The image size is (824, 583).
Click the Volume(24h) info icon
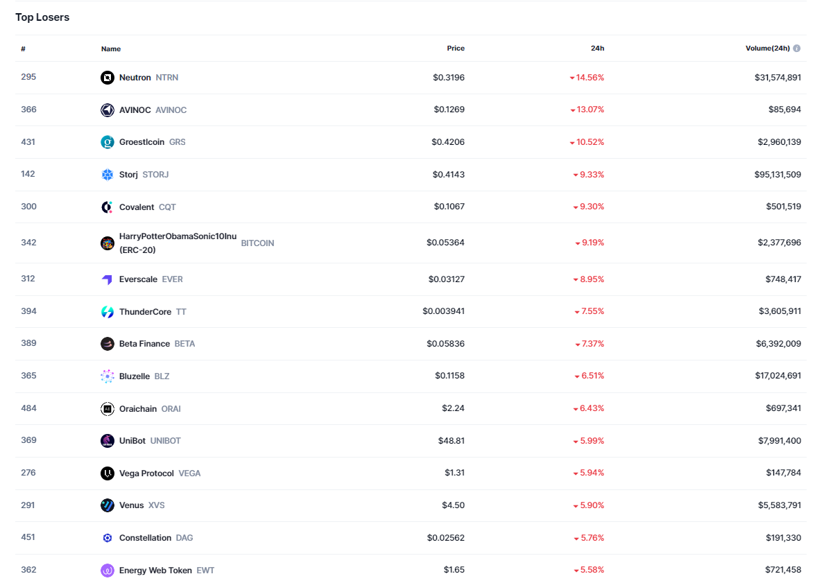point(797,49)
